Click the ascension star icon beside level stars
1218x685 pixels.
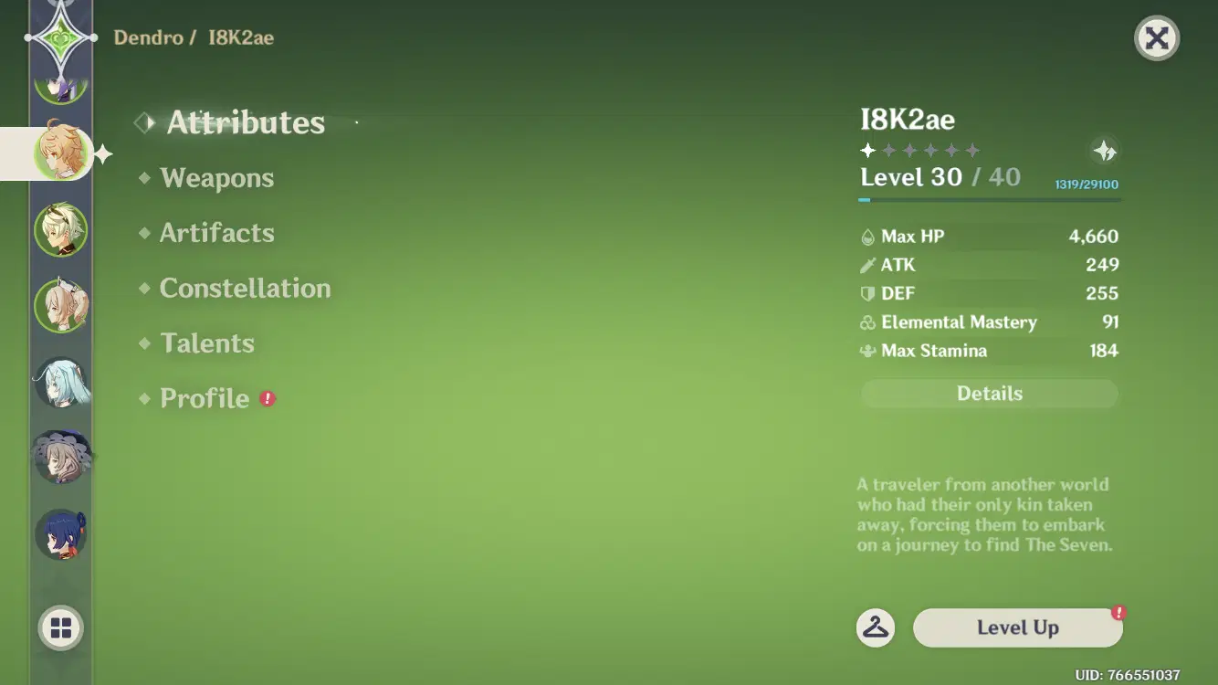coord(1105,152)
